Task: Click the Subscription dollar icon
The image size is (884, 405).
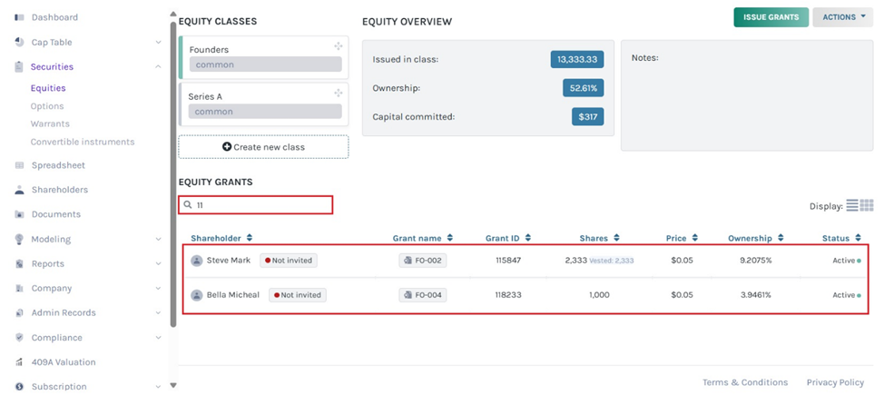Action: [x=20, y=387]
